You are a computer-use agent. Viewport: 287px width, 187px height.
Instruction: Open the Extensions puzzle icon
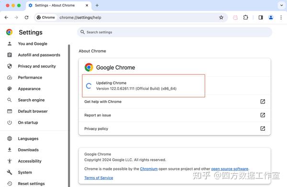[246, 18]
